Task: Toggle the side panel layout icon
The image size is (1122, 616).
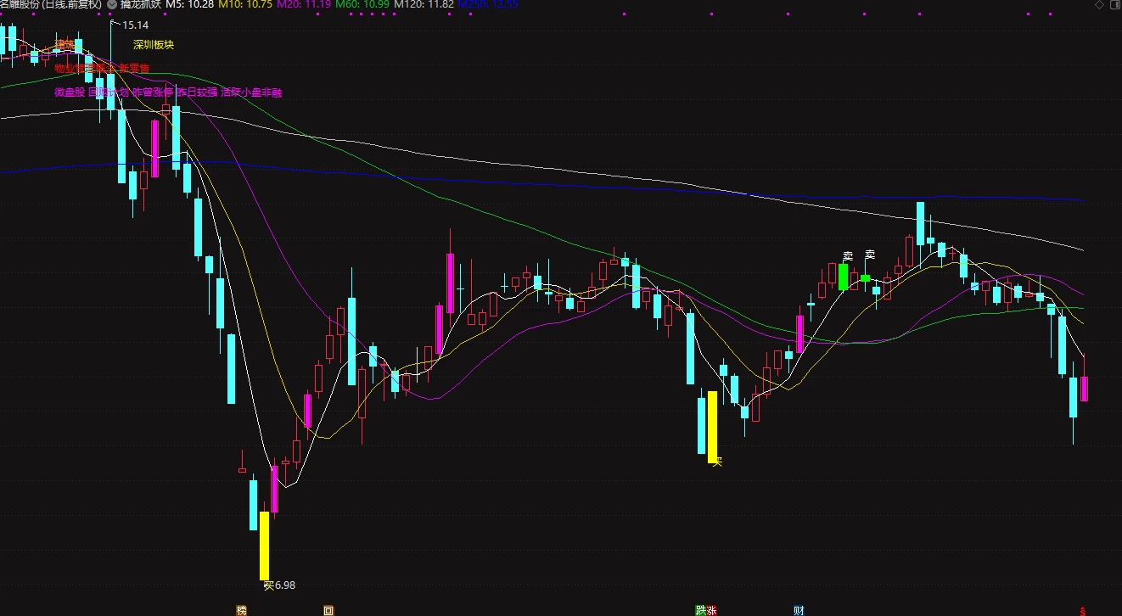Action: pyautogui.click(x=1114, y=5)
